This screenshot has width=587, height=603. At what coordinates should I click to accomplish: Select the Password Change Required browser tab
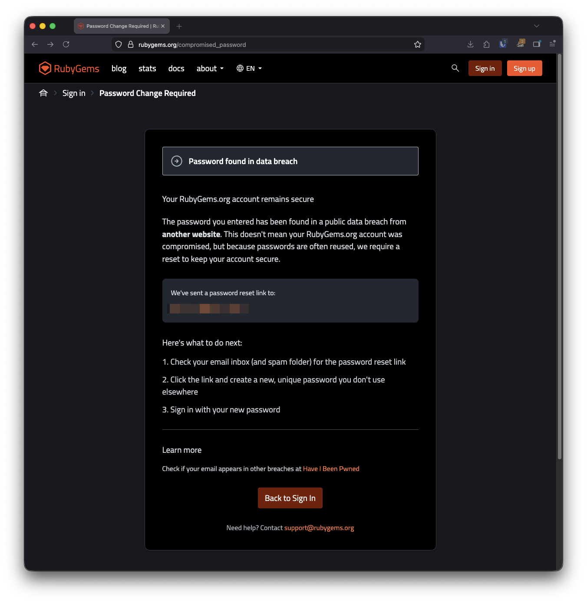pos(122,26)
